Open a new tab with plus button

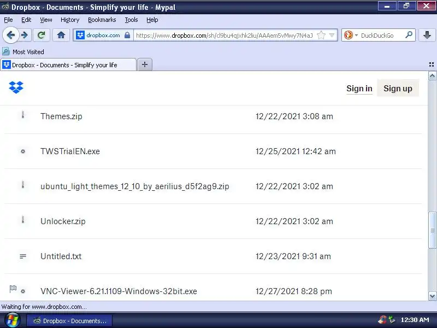click(145, 65)
